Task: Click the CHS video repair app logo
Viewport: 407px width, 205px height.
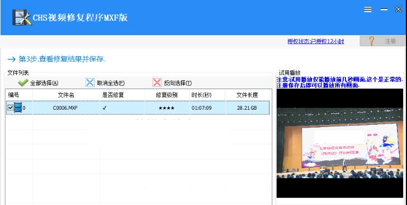Action: 22,17
